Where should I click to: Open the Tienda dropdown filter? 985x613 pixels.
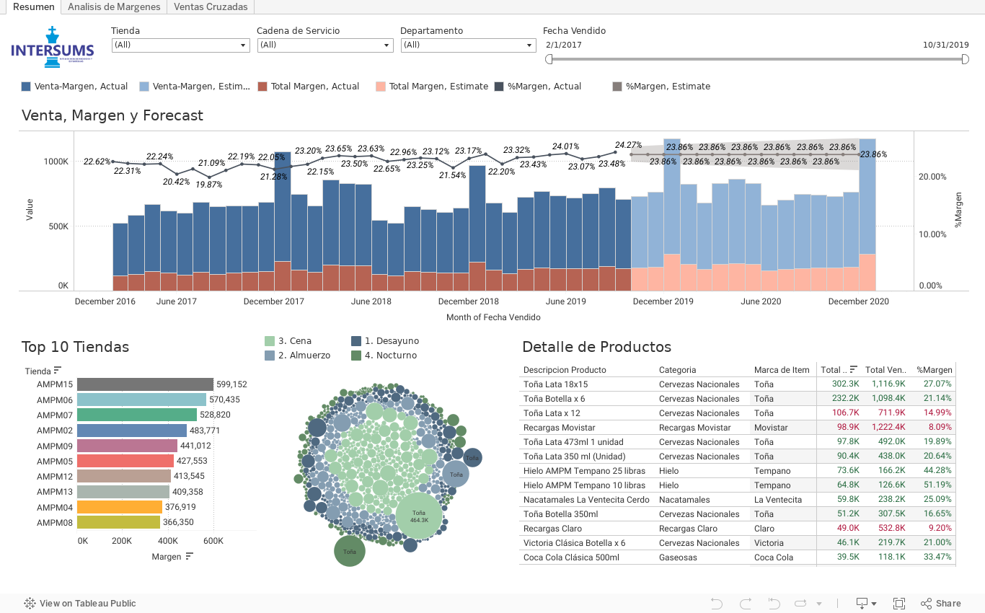coord(180,45)
